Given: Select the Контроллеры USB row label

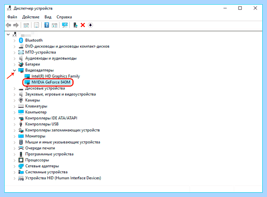Looking at the screenshot, I should (x=42, y=124).
